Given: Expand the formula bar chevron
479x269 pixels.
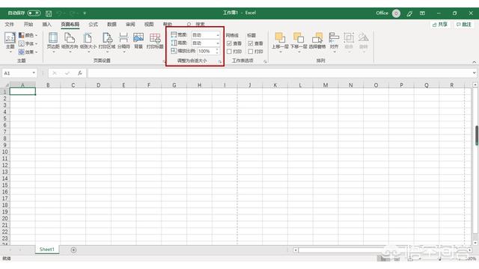Looking at the screenshot, I should pos(474,73).
